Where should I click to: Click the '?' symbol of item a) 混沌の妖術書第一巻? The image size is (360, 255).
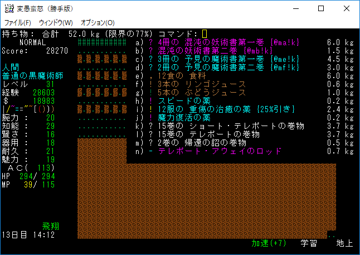click(x=150, y=42)
